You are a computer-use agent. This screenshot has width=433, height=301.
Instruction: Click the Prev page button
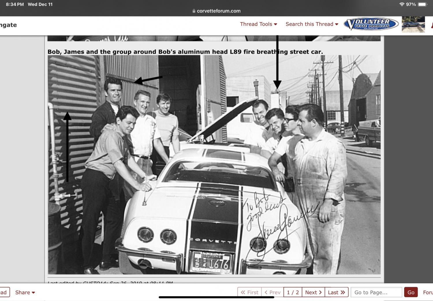(x=273, y=292)
